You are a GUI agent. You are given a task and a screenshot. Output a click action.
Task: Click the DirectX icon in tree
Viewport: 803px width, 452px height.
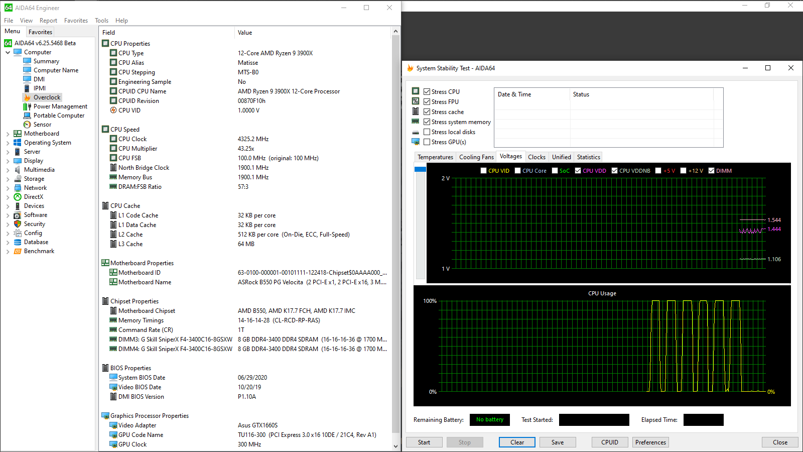18,197
